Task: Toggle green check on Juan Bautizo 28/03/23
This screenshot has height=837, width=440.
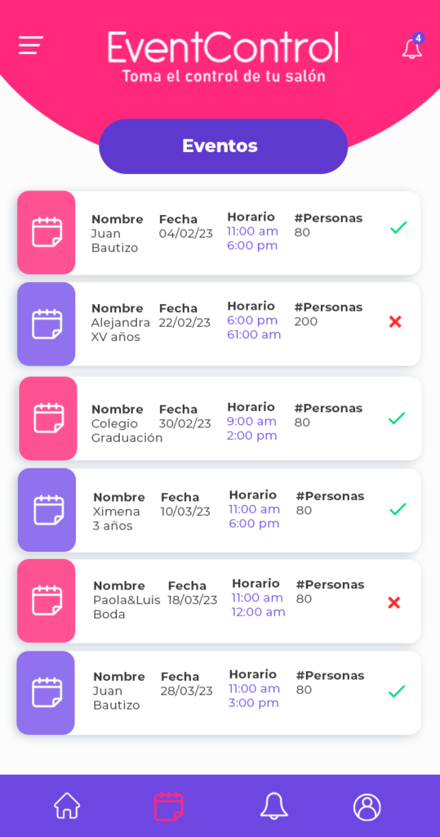Action: (397, 692)
